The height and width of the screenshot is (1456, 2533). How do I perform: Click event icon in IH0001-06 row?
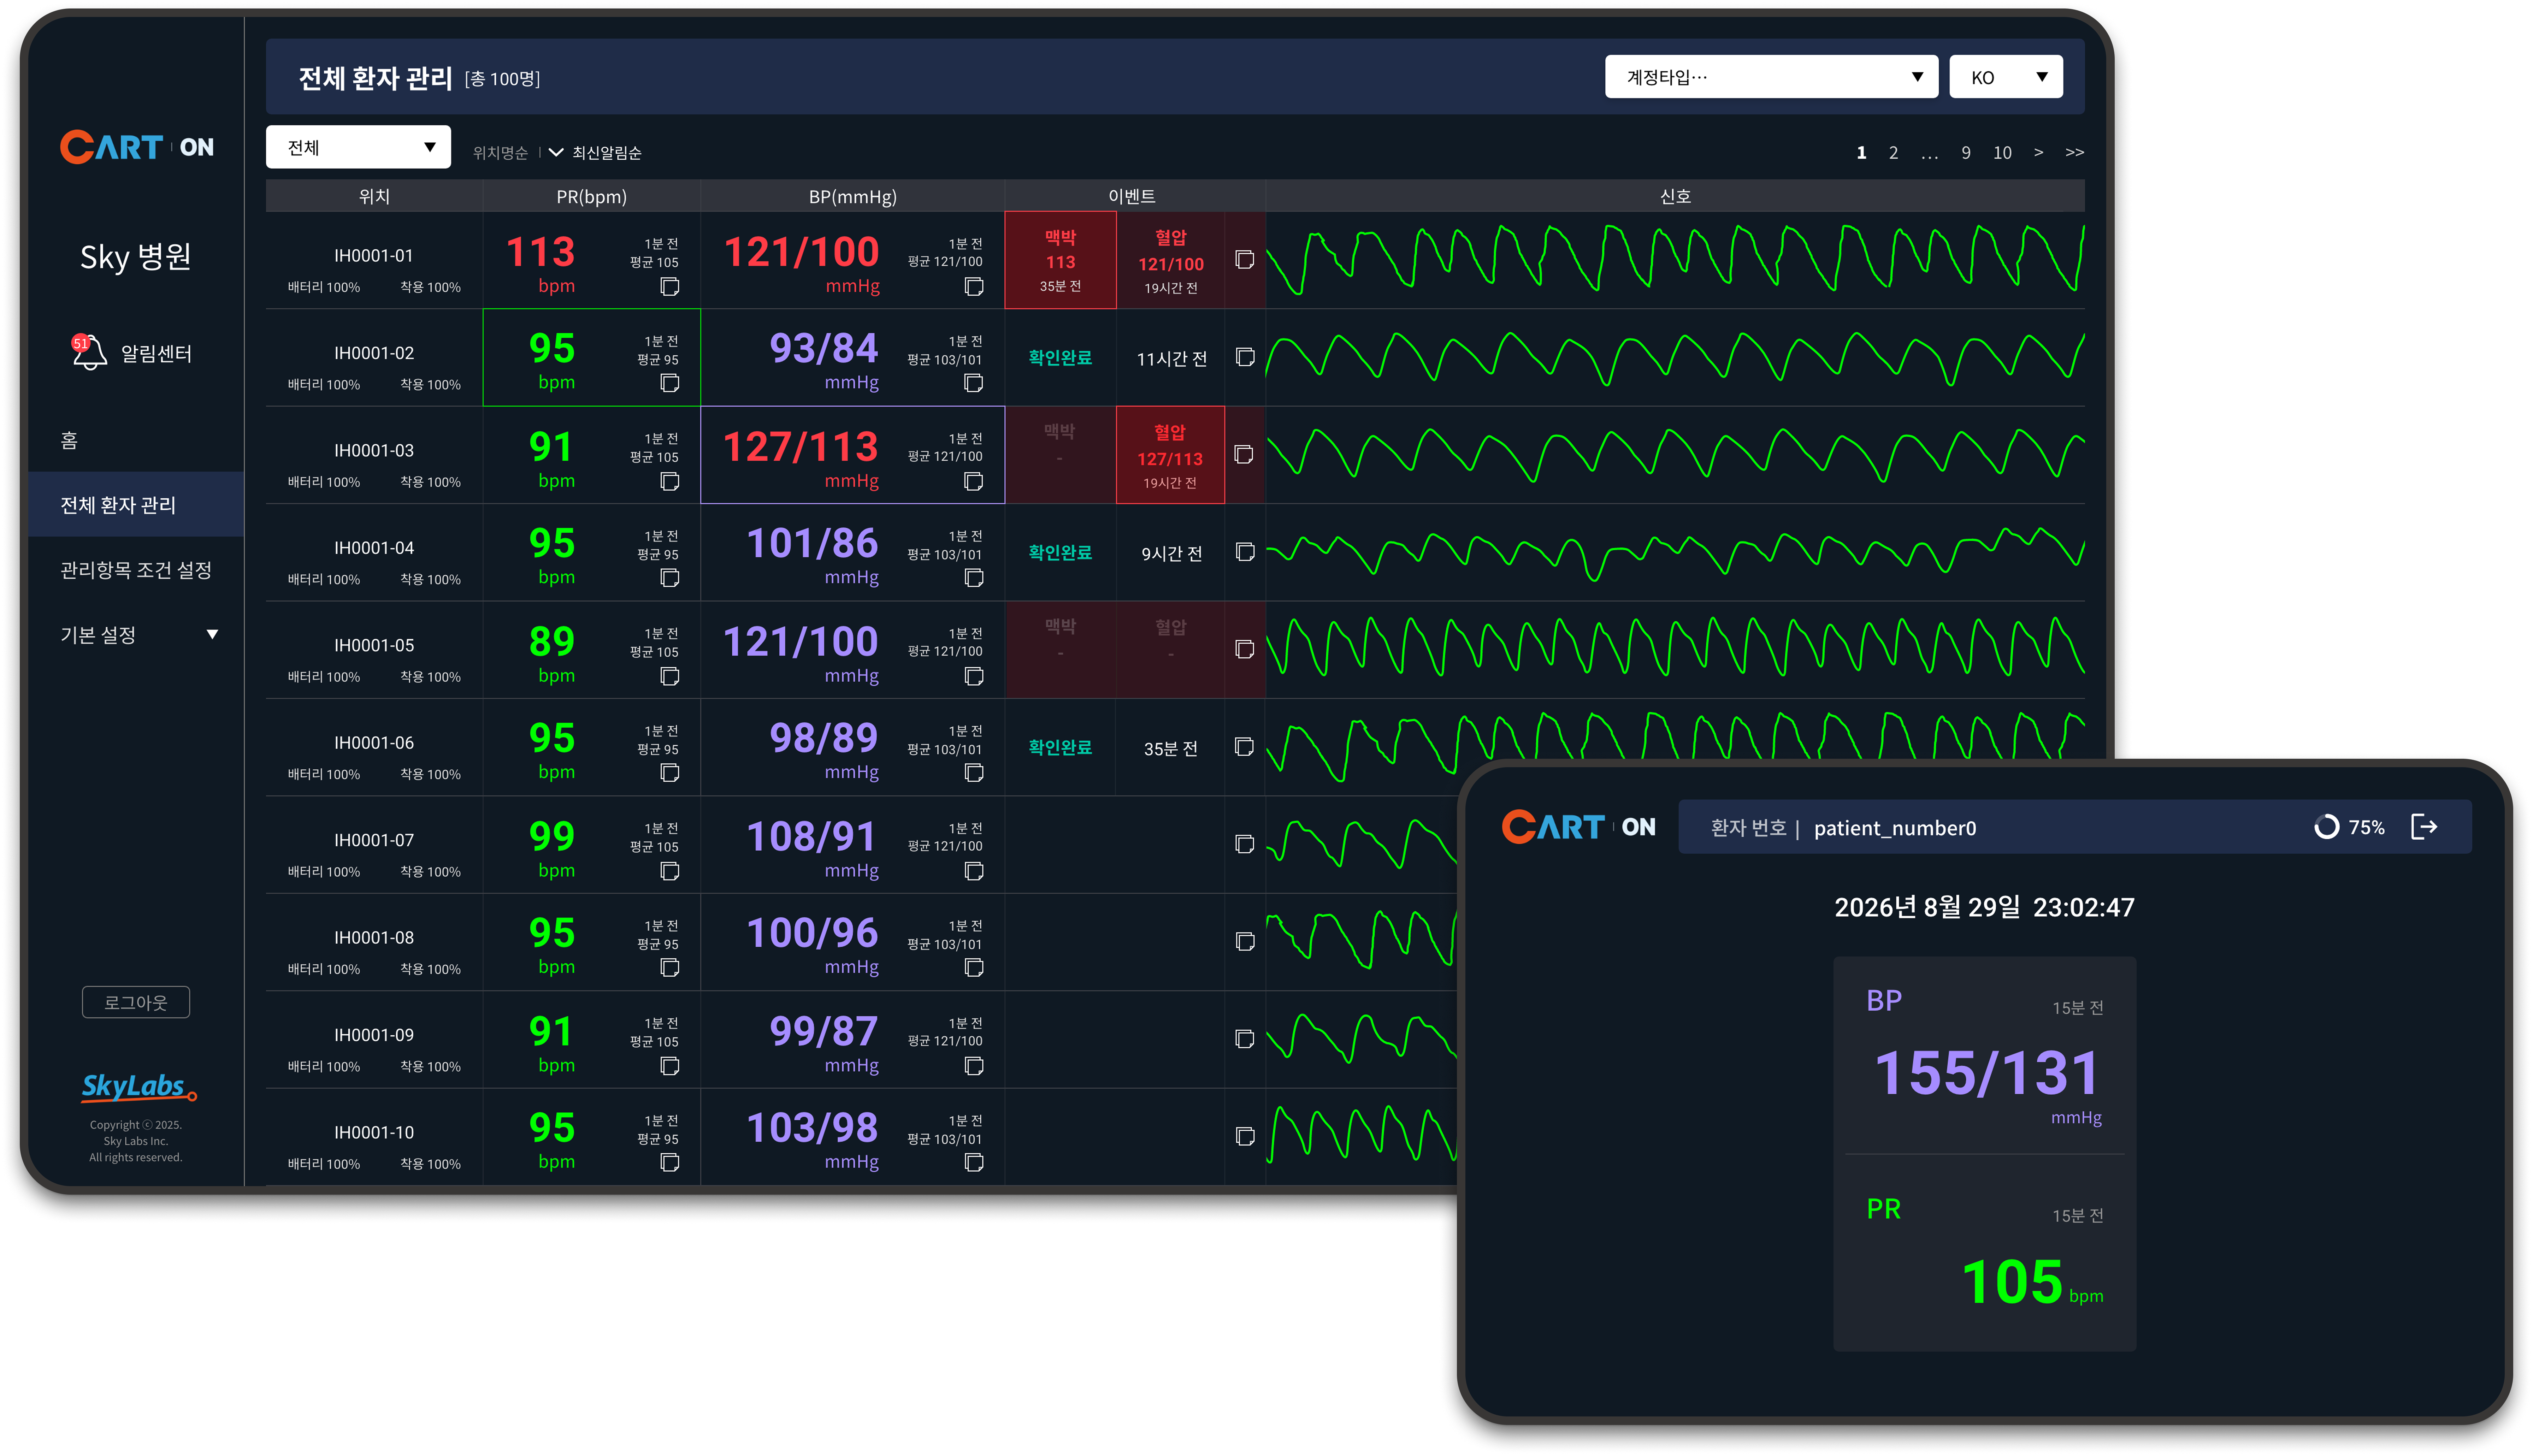click(1244, 747)
